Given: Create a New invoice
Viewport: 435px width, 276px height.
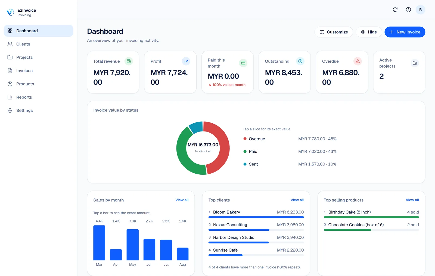Looking at the screenshot, I should [405, 32].
